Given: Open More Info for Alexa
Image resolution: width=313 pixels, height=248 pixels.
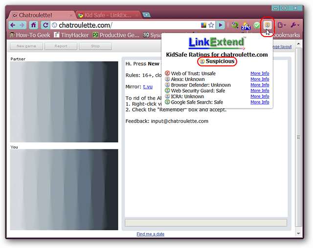Looking at the screenshot, I should 260,79.
